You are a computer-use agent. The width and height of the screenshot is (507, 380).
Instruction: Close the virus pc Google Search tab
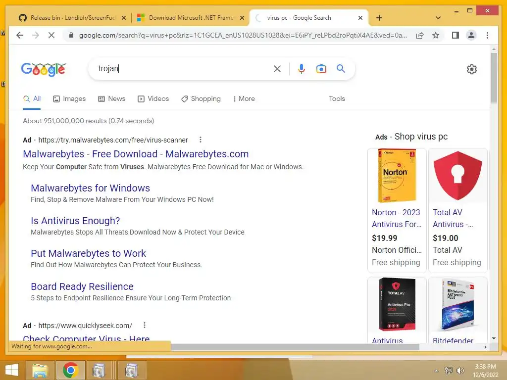coord(360,18)
